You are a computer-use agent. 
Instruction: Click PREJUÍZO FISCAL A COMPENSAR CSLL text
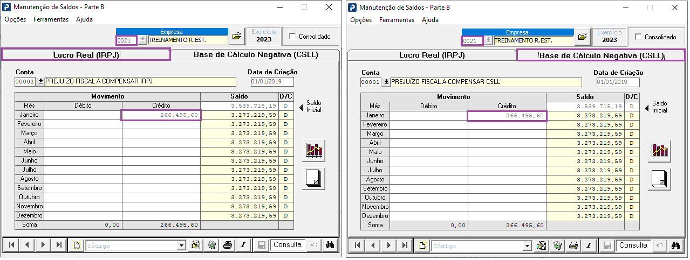446,82
